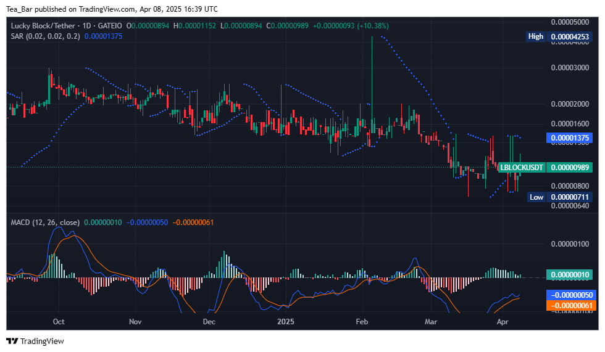Screen dimensions: 605x352
Task: Click the Nov label on the time axis
Action: click(135, 322)
